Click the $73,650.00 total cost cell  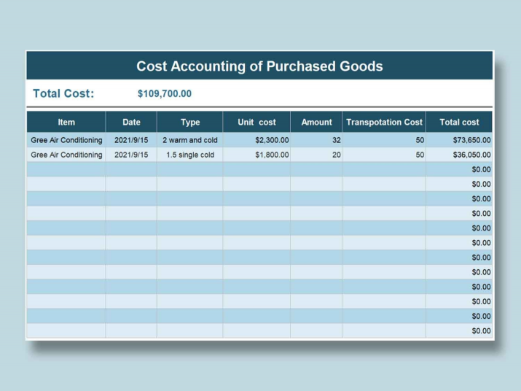[459, 140]
